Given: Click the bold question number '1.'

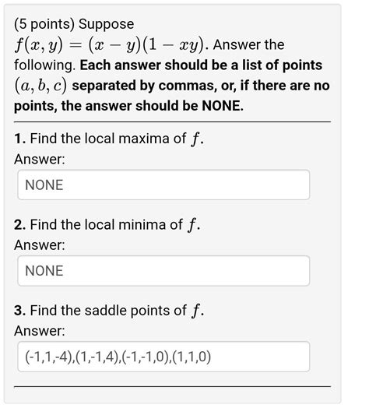Looking at the screenshot, I should (x=20, y=139).
